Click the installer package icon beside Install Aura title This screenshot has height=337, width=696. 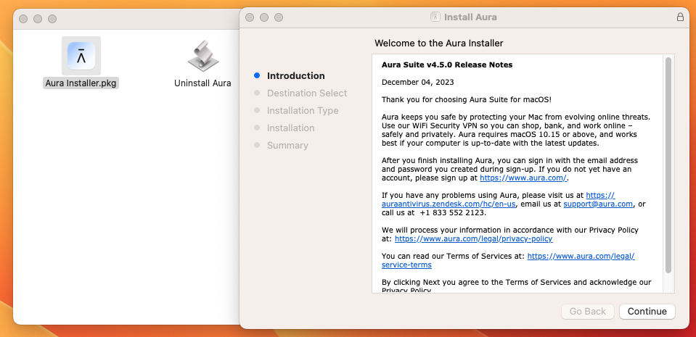click(x=435, y=17)
